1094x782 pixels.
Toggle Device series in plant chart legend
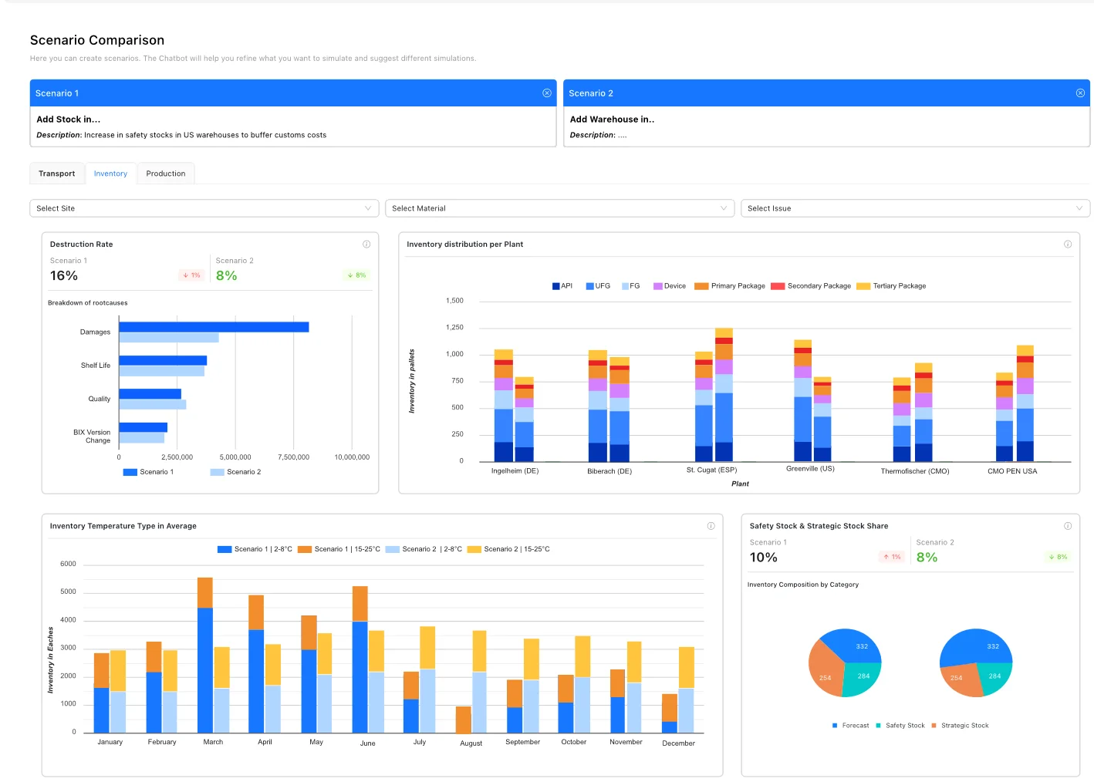click(670, 286)
